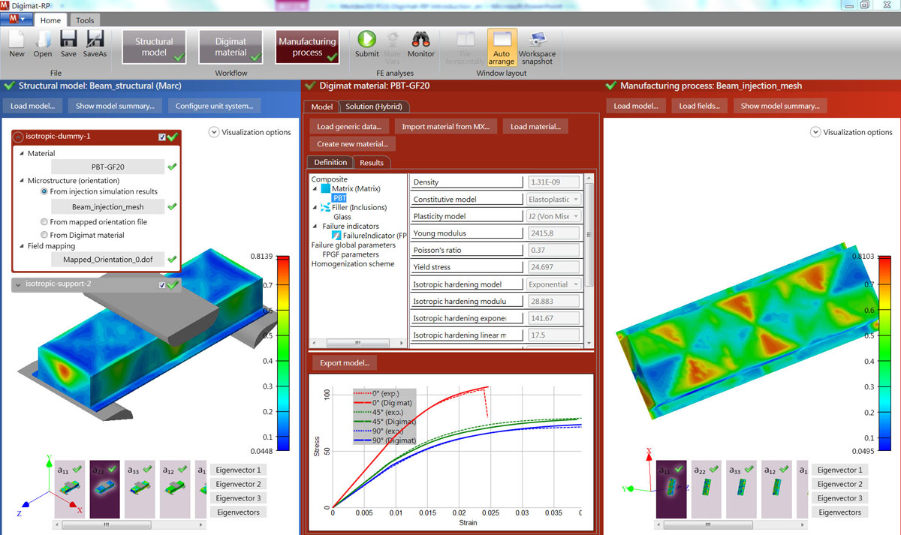Switch to the Tools ribbon tab

tap(85, 20)
